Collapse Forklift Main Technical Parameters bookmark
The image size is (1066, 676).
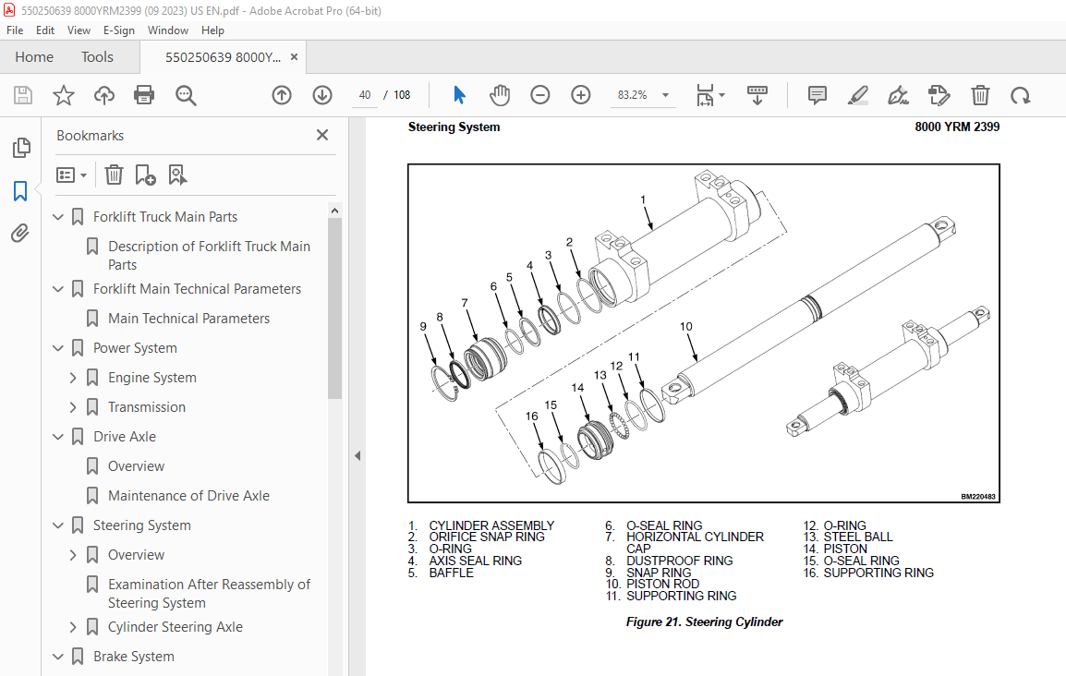click(58, 289)
